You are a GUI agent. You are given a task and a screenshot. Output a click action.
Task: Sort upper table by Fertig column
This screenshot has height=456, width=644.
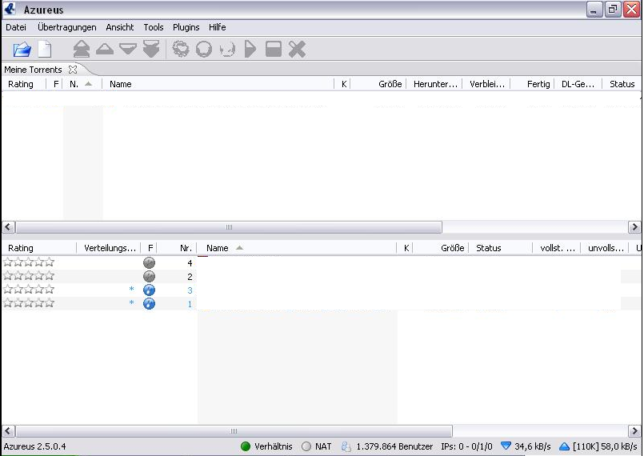click(532, 84)
